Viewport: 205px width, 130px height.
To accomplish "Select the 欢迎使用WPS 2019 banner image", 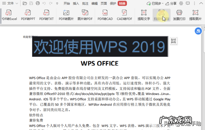I will [x=100, y=47].
